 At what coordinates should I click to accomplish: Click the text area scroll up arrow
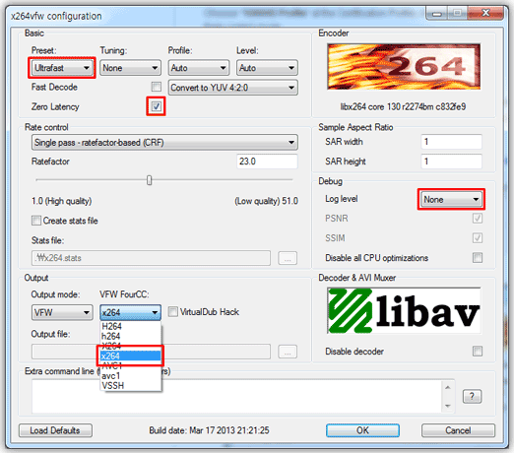448,387
